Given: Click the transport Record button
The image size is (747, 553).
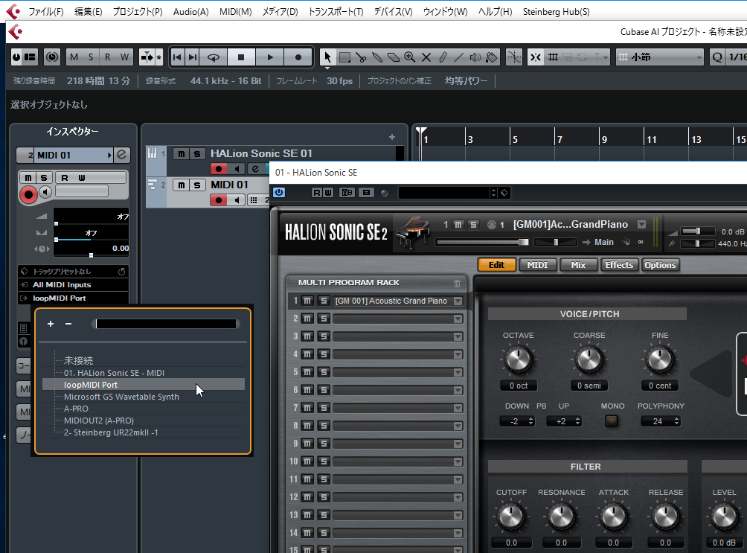Looking at the screenshot, I should tap(298, 58).
